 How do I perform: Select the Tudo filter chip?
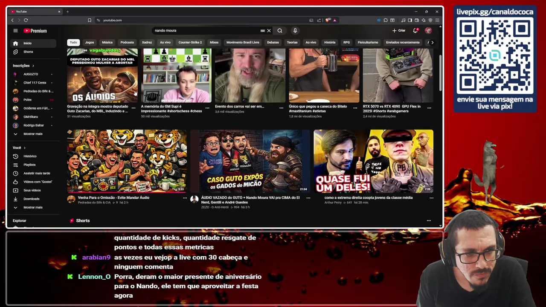click(73, 42)
